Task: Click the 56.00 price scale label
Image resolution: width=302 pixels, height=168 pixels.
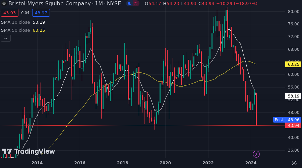Action: (x=294, y=87)
